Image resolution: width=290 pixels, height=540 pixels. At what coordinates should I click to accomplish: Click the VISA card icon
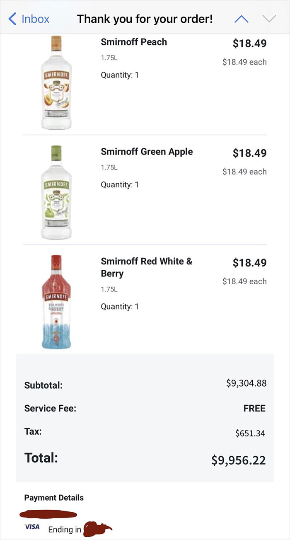coord(32,527)
